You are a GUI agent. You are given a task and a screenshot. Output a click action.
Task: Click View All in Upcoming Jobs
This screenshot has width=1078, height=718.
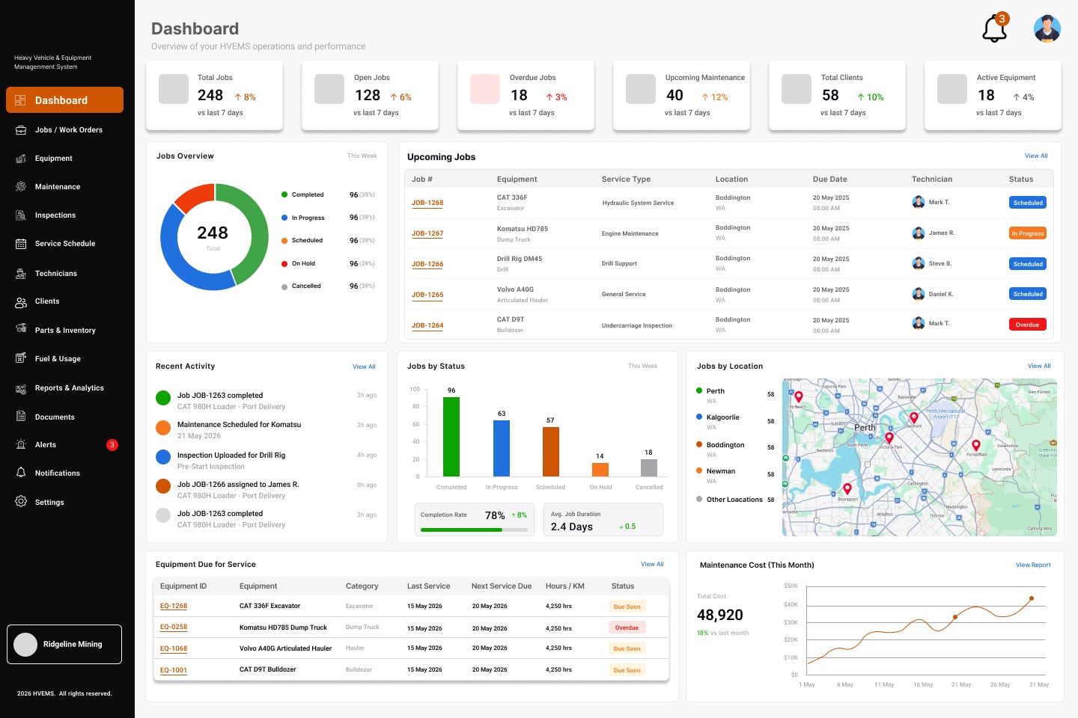tap(1036, 156)
